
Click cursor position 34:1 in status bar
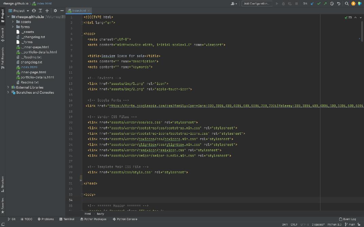click(285, 224)
